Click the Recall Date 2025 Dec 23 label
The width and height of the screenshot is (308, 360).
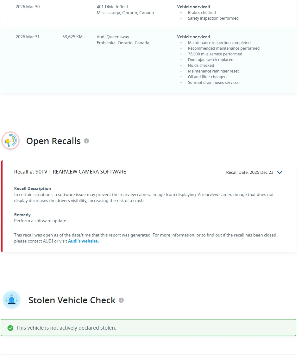click(250, 173)
